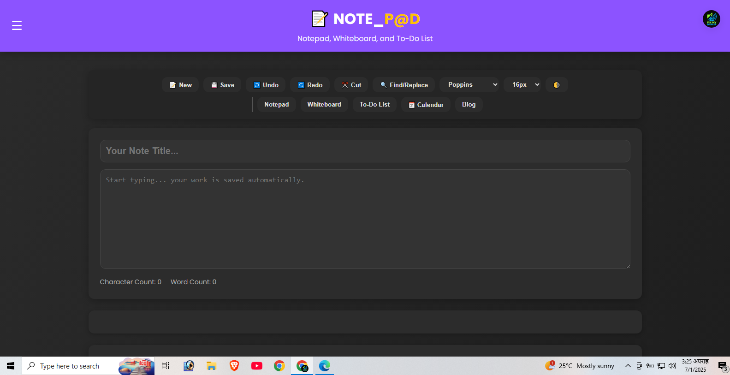Viewport: 730px width, 375px height.
Task: Click the notepad logo icon in the header
Action: 320,19
